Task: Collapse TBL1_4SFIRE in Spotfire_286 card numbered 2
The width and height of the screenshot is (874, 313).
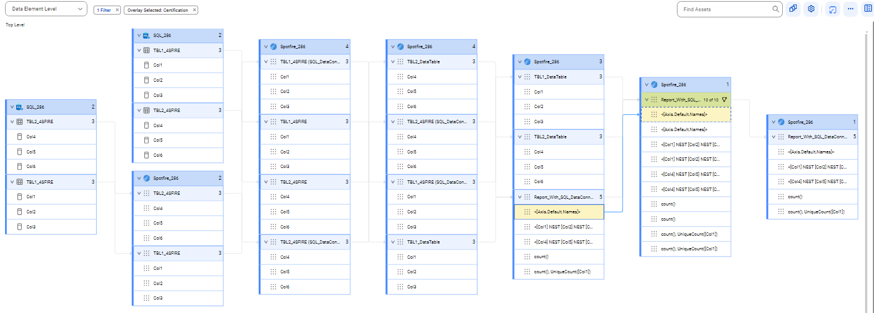Action: pos(139,253)
